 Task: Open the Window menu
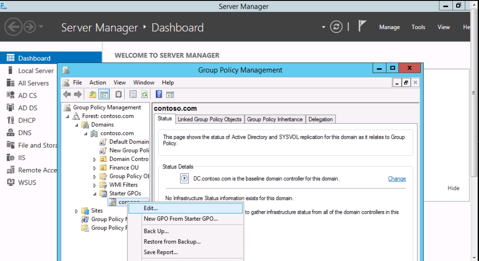coord(144,82)
